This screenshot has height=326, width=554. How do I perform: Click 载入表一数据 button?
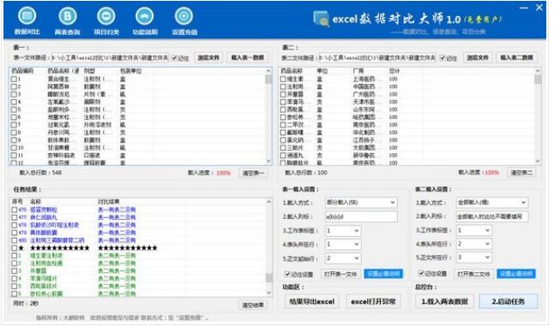pos(248,57)
